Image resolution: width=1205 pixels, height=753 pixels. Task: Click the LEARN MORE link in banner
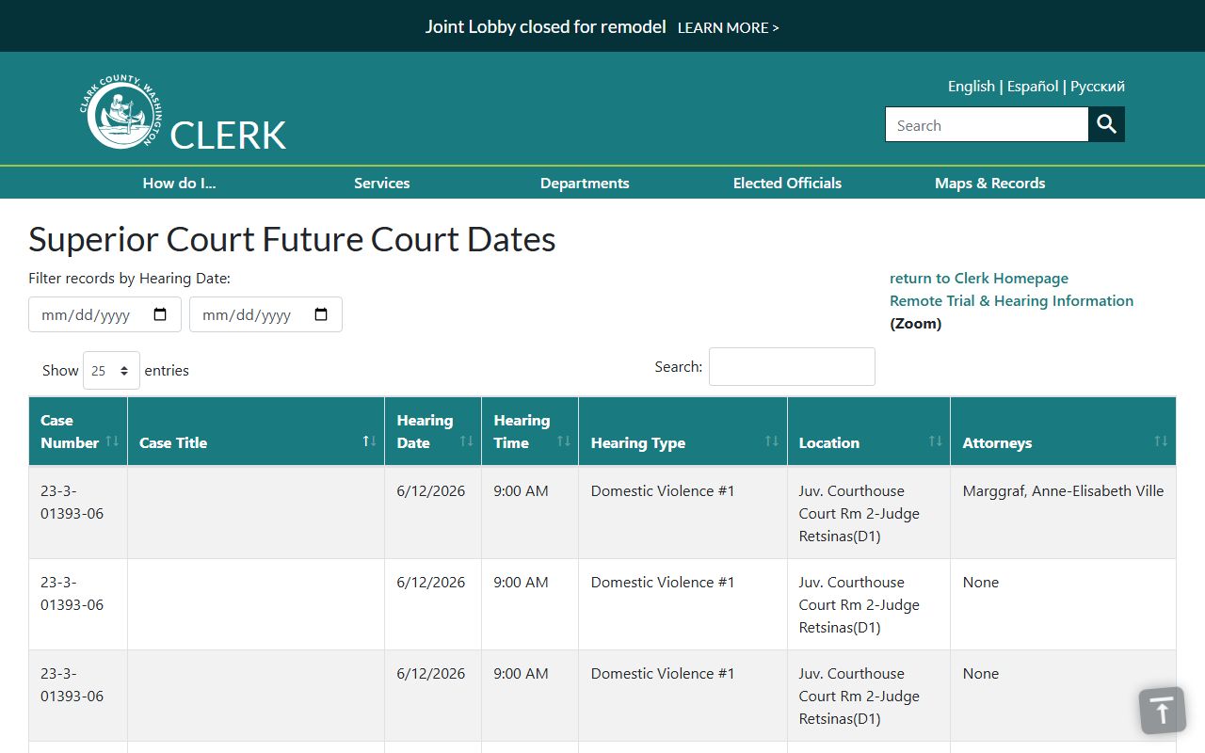(729, 28)
